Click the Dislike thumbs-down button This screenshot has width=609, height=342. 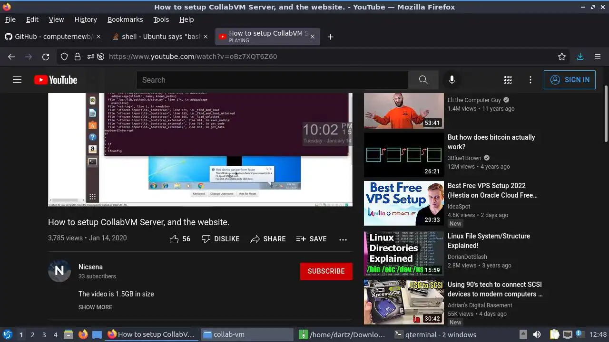220,239
